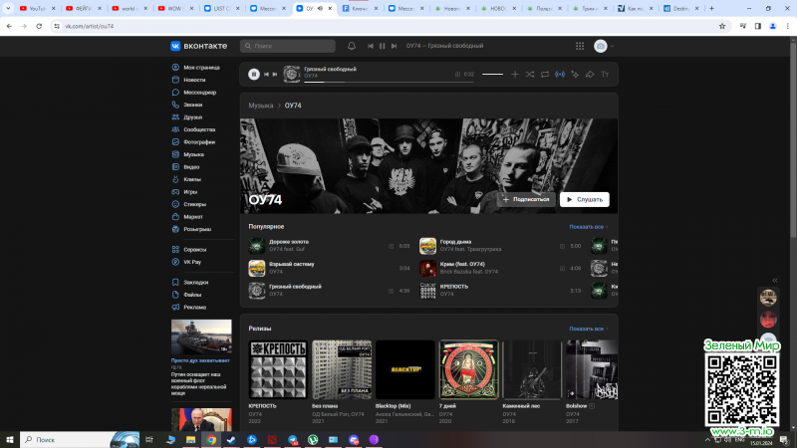797x448 pixels.
Task: Expand the profile avatar dropdown menu
Action: coord(604,46)
